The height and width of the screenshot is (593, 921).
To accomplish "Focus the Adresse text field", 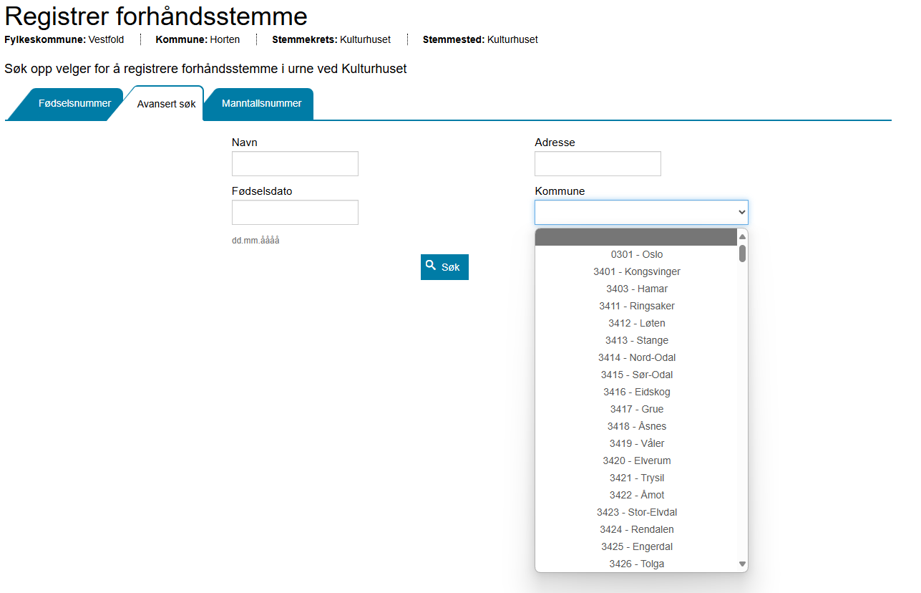I will pos(598,164).
